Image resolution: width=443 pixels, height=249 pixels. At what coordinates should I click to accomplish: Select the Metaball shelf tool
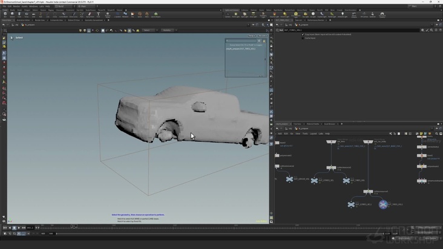click(x=125, y=15)
